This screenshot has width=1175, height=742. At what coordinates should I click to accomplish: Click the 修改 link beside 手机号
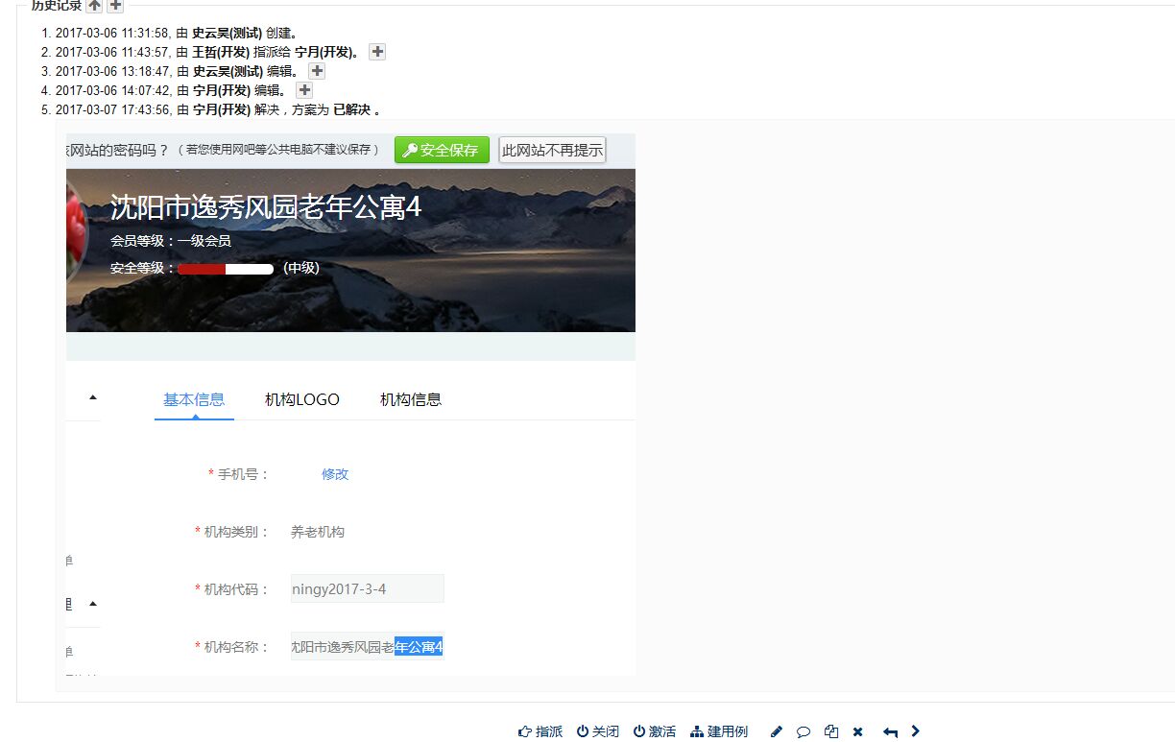click(x=335, y=474)
